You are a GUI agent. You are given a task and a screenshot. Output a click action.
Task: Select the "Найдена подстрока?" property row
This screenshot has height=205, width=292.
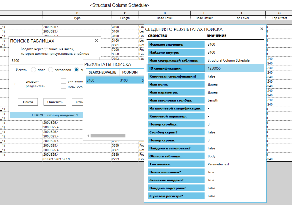[206, 188]
